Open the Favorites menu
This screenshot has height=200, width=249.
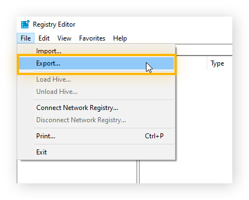click(x=92, y=38)
